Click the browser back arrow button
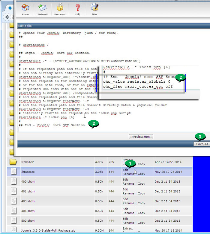This screenshot has width=210, height=234. [7, 17]
